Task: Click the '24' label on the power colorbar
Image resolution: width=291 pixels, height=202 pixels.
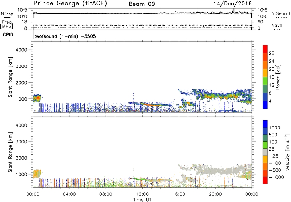Action: pyautogui.click(x=271, y=61)
